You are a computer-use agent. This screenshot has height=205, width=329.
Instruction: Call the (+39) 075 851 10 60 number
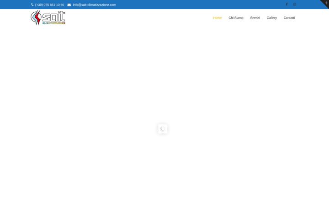[x=49, y=5]
